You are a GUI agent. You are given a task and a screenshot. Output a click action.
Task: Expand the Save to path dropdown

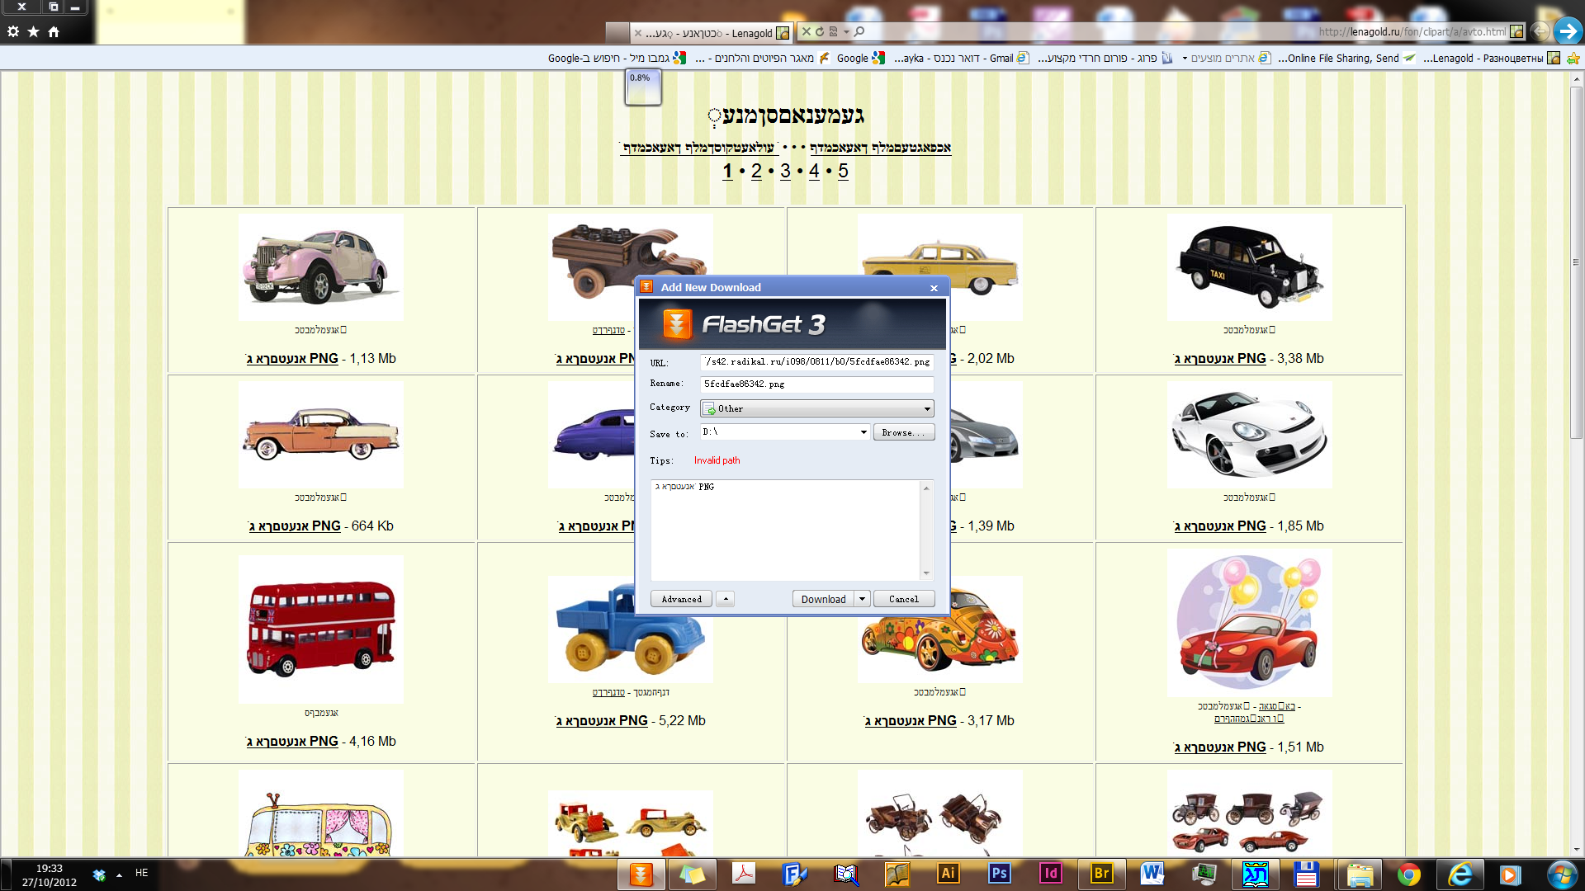coord(863,432)
